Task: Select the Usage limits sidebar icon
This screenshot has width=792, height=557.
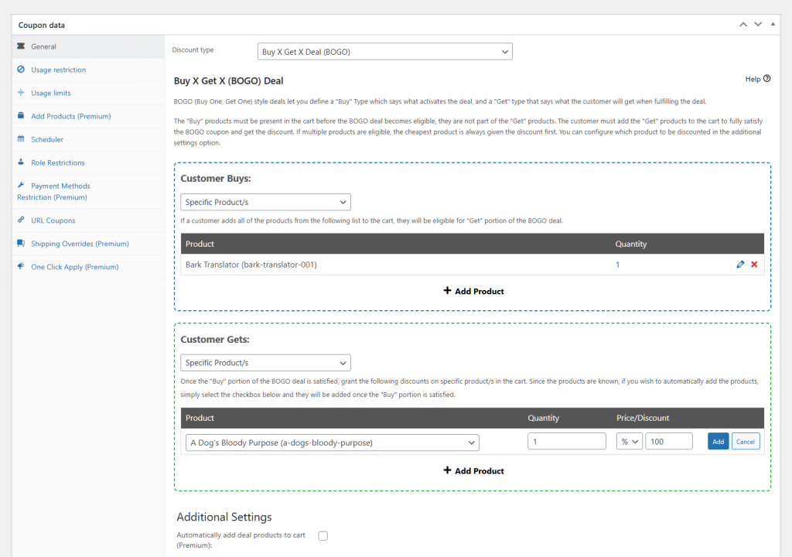Action: pyautogui.click(x=20, y=93)
